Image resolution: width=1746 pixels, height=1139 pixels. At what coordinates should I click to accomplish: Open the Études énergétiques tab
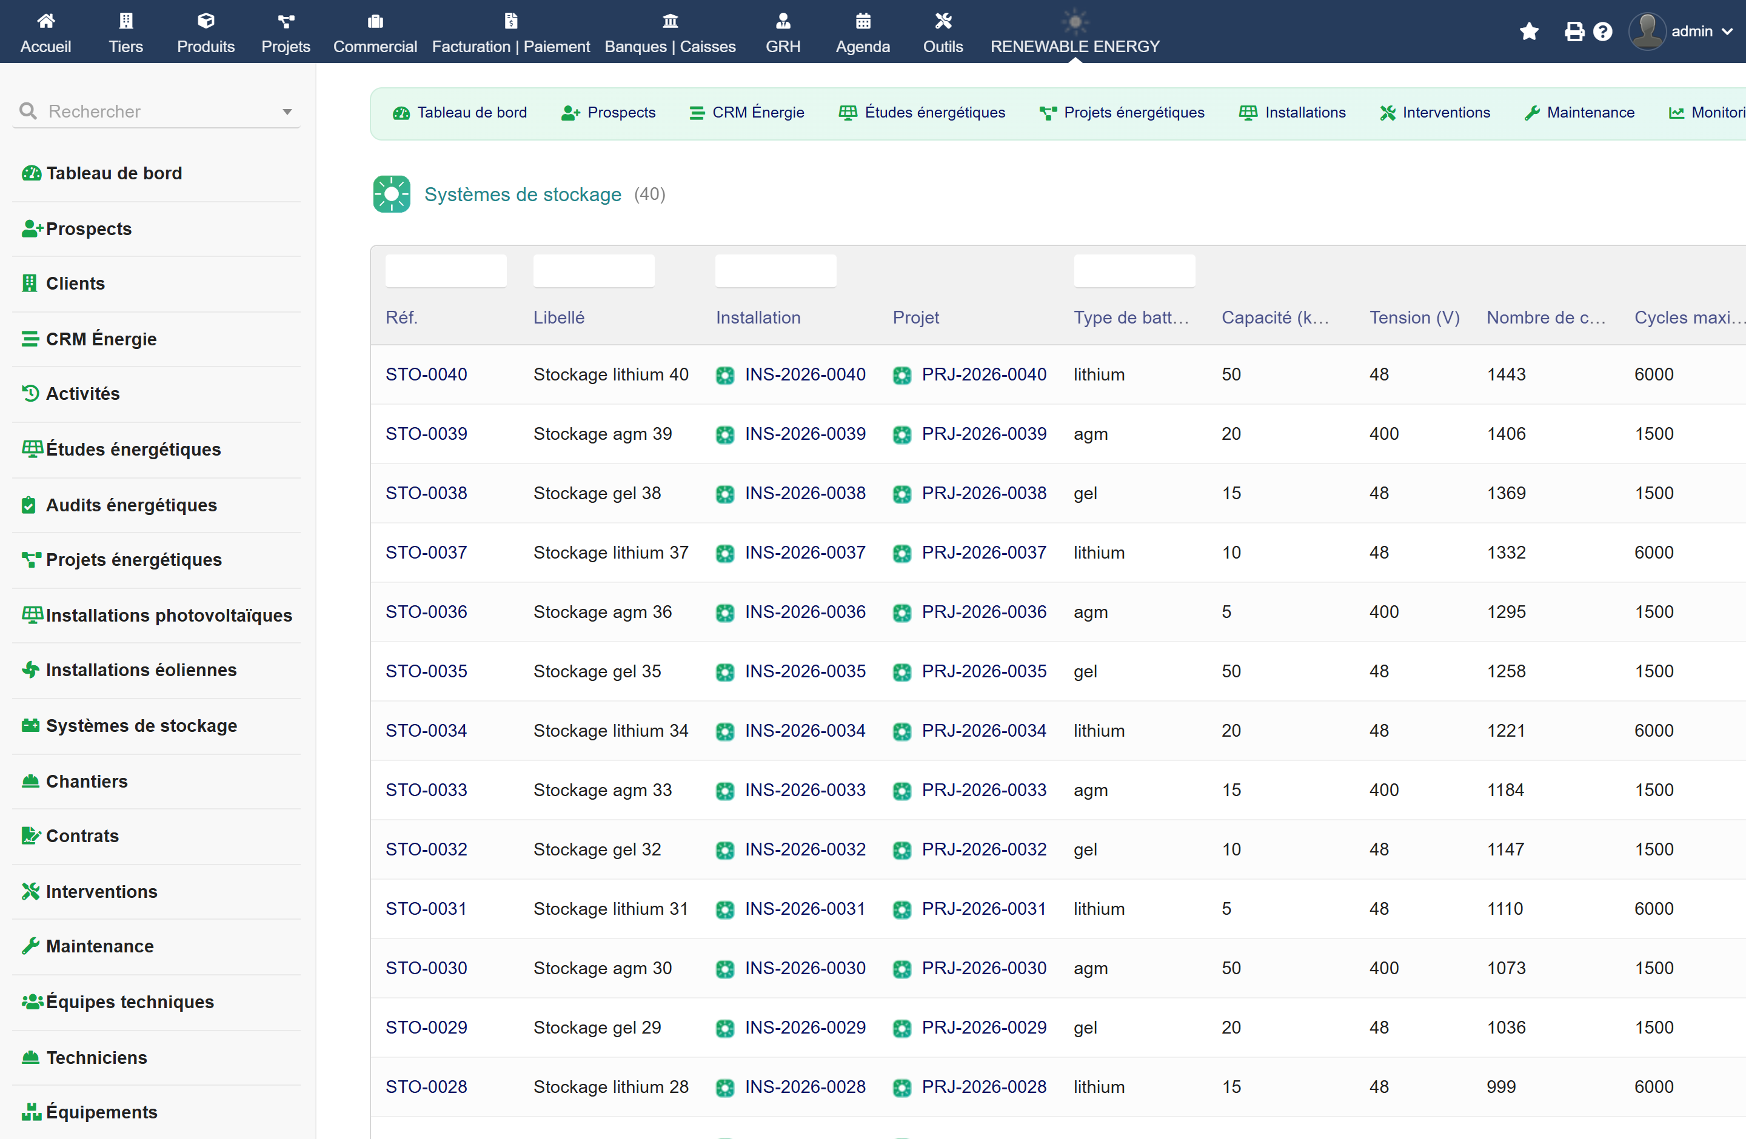921,112
